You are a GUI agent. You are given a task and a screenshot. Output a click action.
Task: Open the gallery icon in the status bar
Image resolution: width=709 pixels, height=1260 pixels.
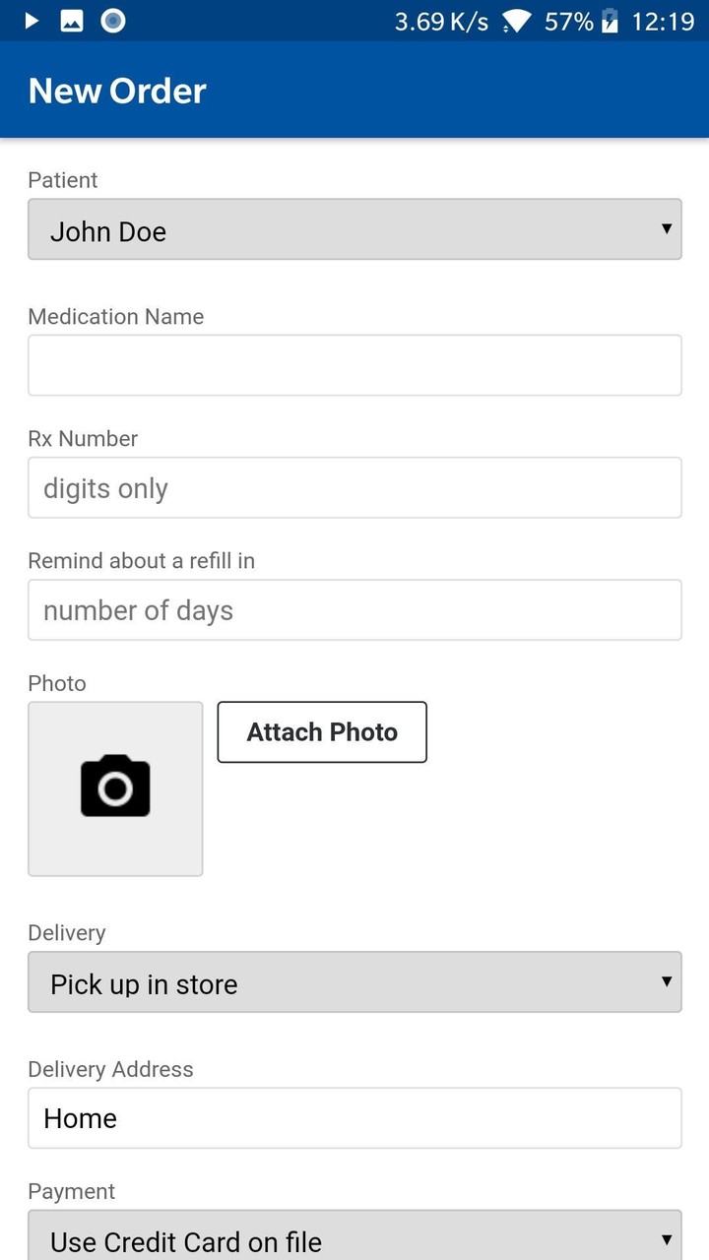72,20
